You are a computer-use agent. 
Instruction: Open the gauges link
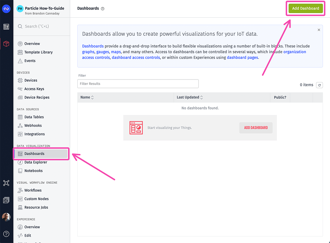103,52
